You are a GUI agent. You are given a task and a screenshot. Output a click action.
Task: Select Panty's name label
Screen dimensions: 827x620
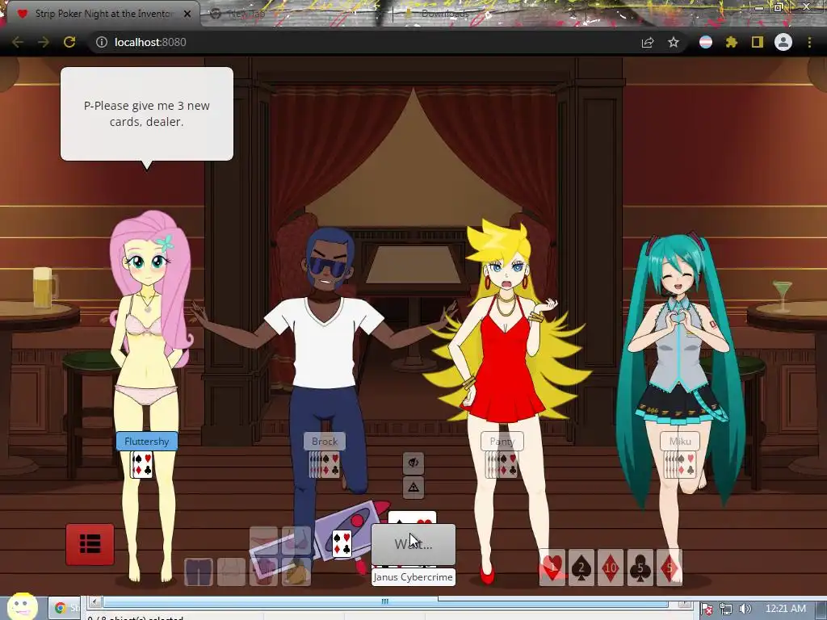pyautogui.click(x=502, y=442)
